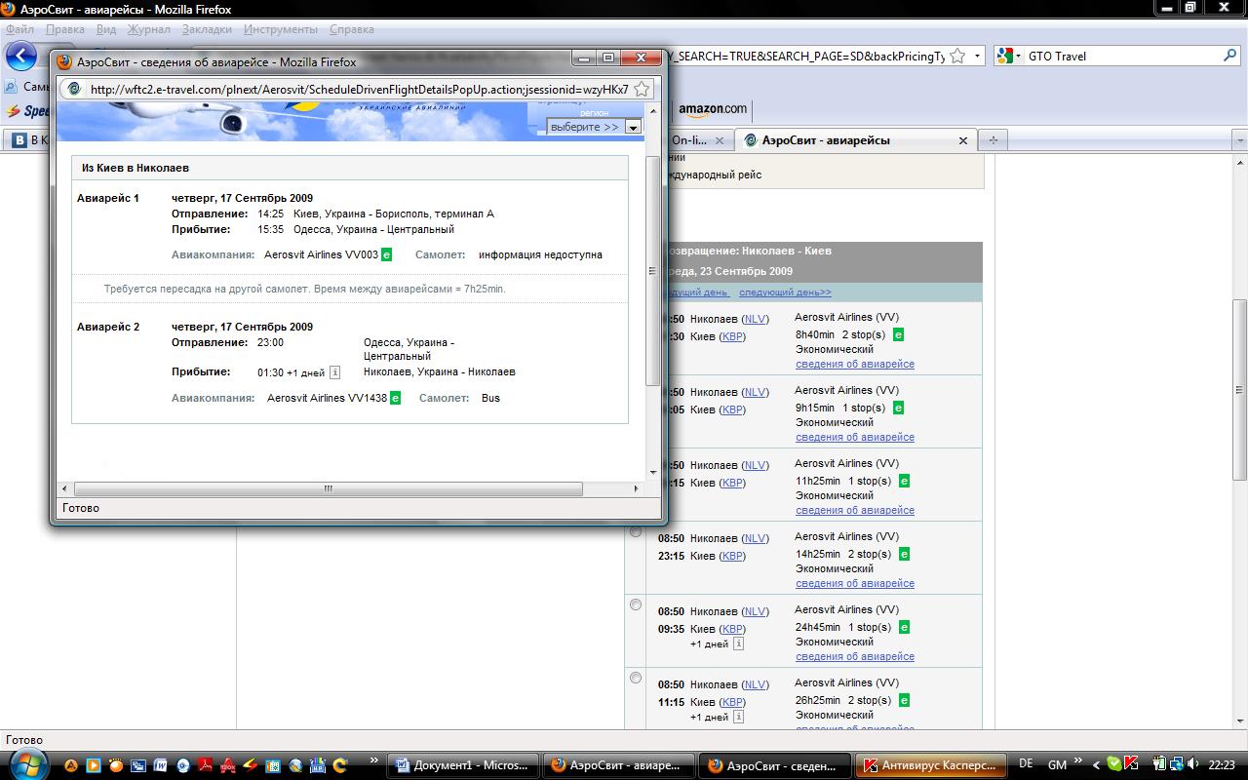Open the Windows Start orb
1248x780 pixels.
tap(26, 764)
